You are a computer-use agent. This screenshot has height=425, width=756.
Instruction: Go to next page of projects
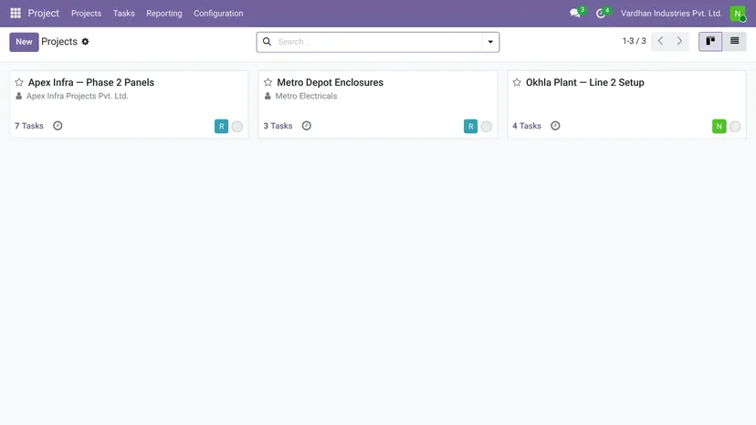[x=679, y=41]
